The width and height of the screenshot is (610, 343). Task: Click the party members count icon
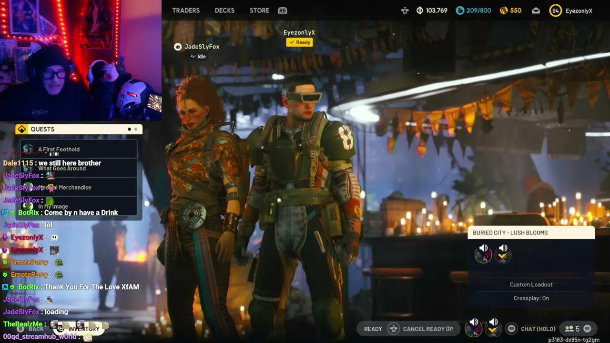click(569, 329)
